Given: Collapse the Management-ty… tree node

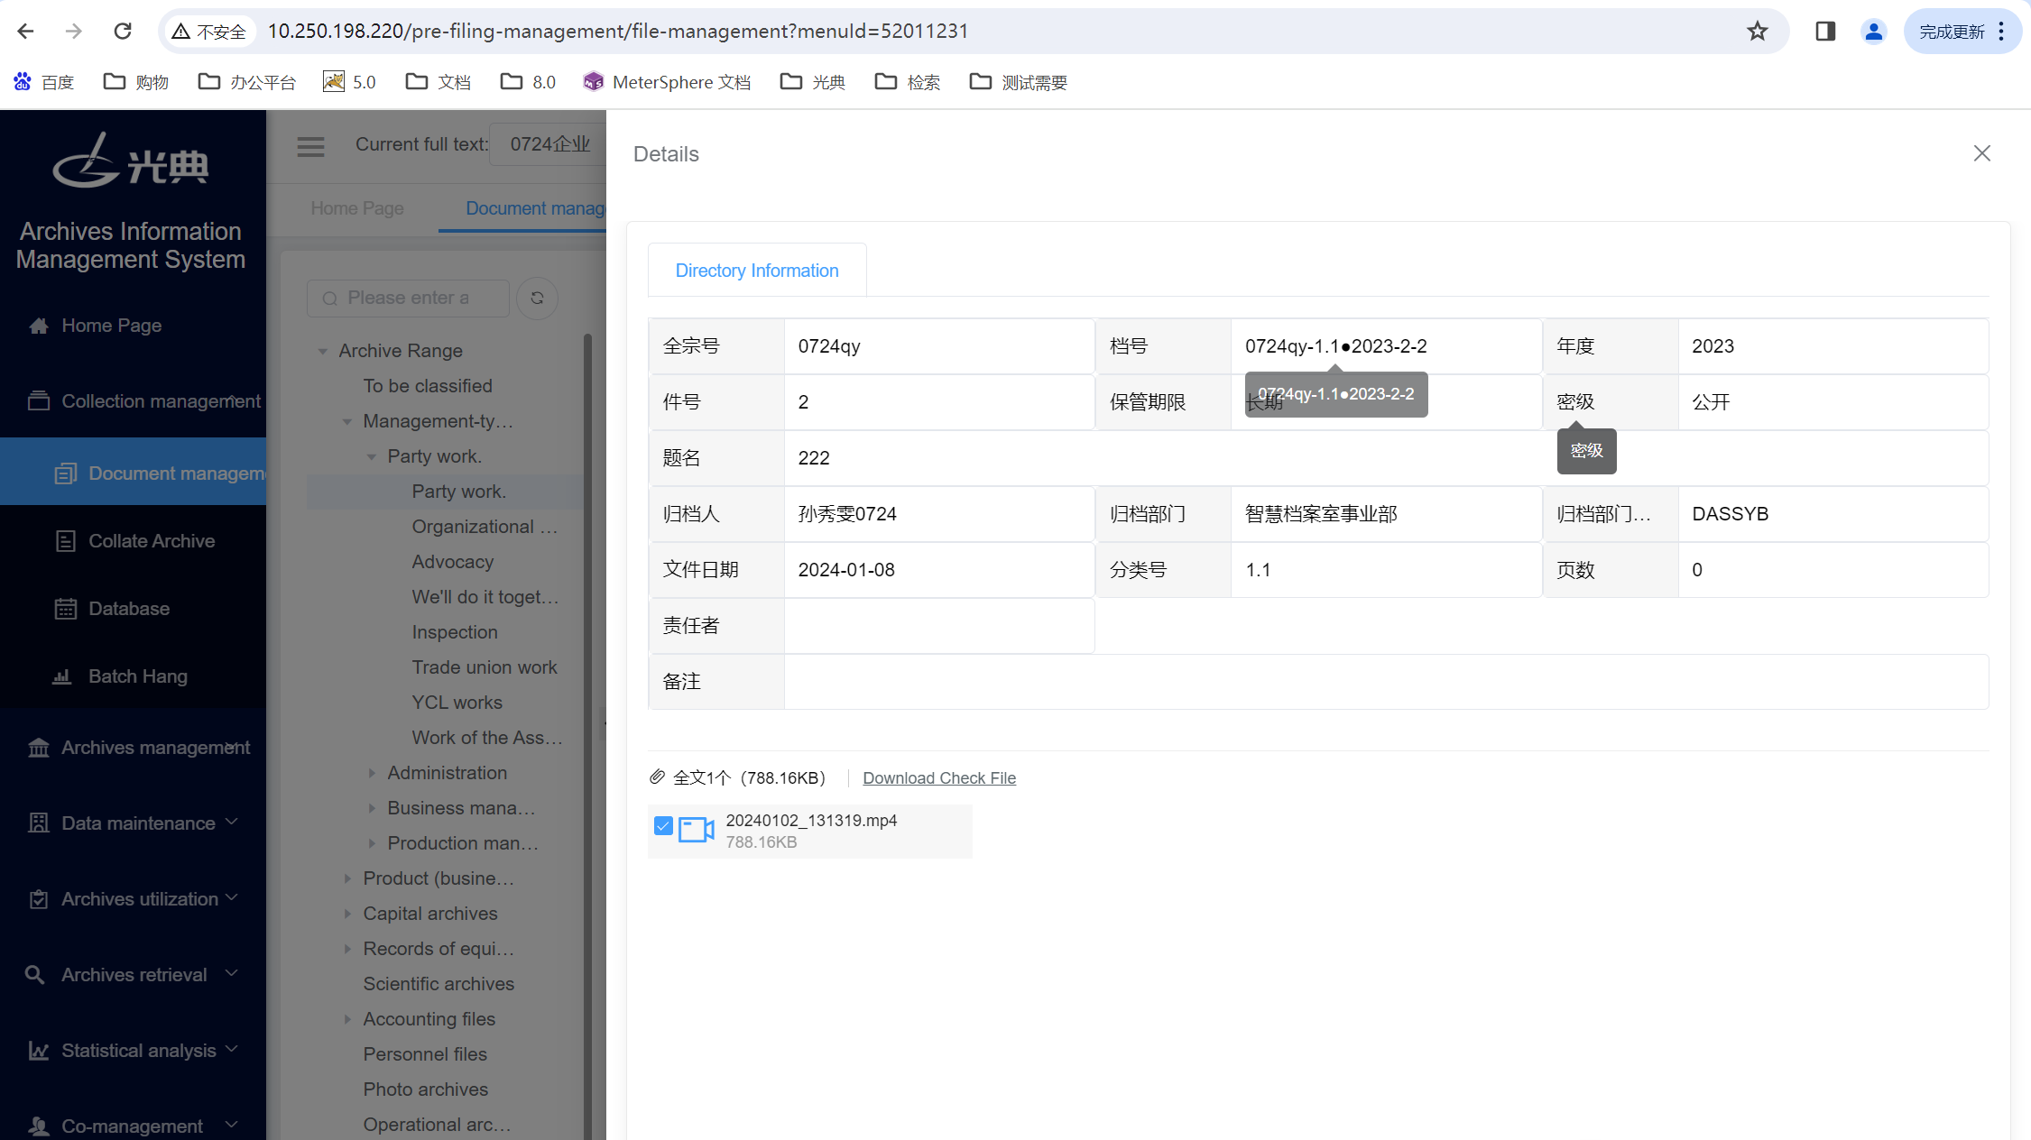Looking at the screenshot, I should (x=346, y=421).
